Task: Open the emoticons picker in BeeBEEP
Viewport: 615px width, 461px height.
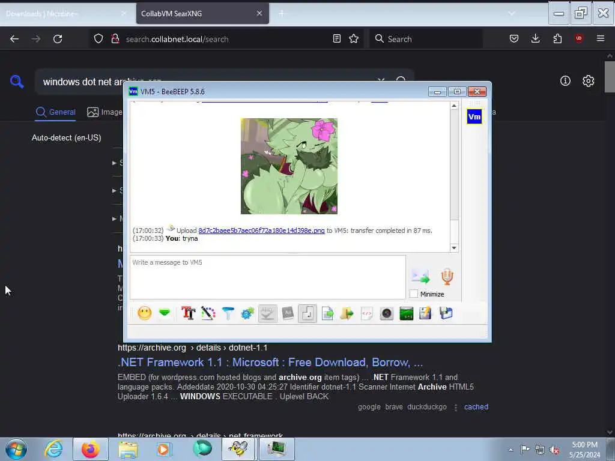Action: [x=144, y=313]
